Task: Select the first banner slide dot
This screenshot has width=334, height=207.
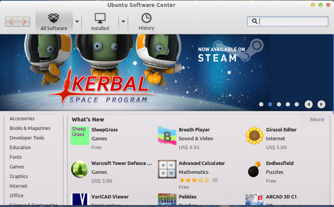Action: click(261, 104)
